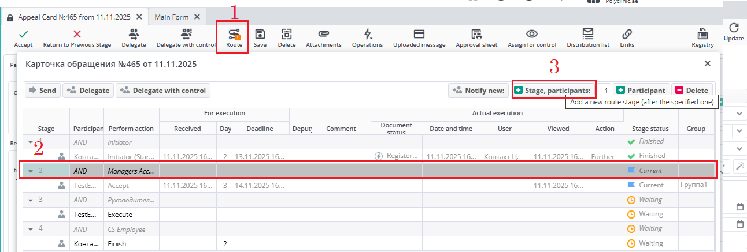Click the Notify new button
Screen dimensions: 747x252
pos(479,91)
